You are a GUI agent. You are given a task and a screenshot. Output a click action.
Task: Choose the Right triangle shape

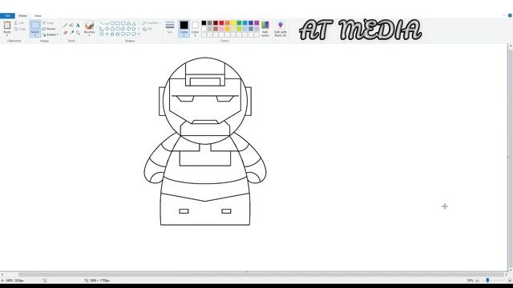pyautogui.click(x=102, y=29)
